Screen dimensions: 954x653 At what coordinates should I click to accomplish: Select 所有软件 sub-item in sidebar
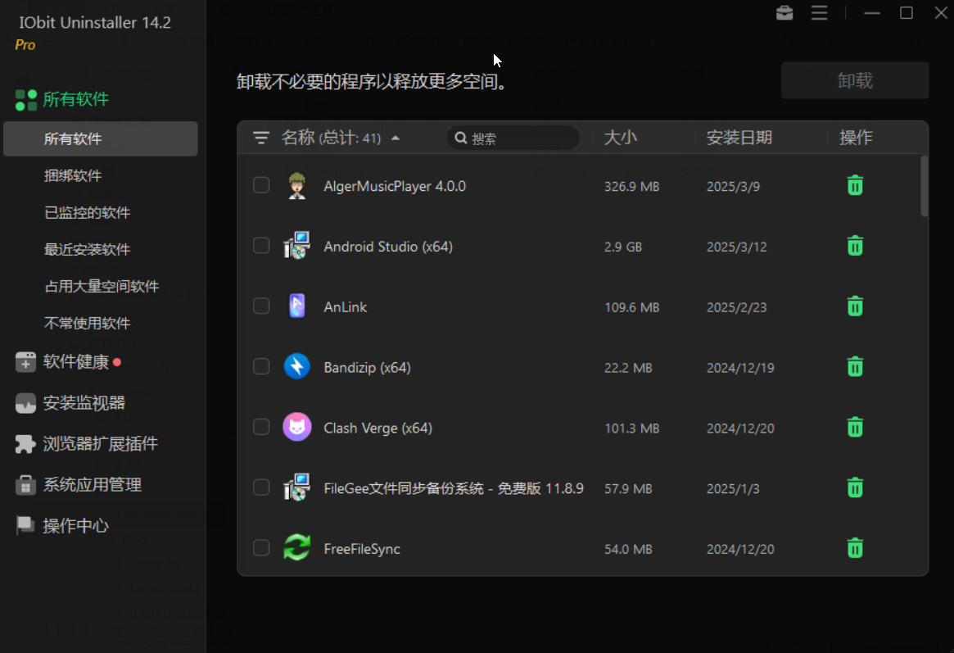101,138
